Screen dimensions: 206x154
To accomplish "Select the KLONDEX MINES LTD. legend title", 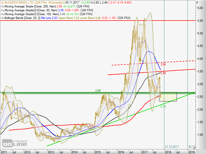I will pos(20,3).
